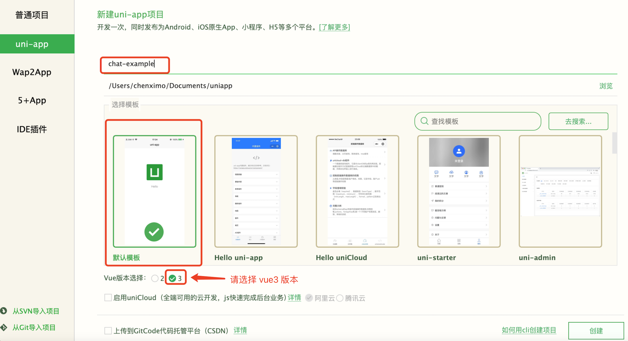
Task: Pick the uni-starter template preview
Action: click(458, 191)
